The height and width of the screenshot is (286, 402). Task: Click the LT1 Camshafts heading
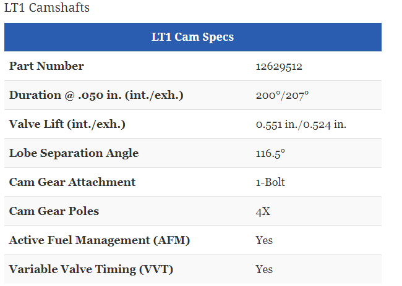click(x=47, y=7)
